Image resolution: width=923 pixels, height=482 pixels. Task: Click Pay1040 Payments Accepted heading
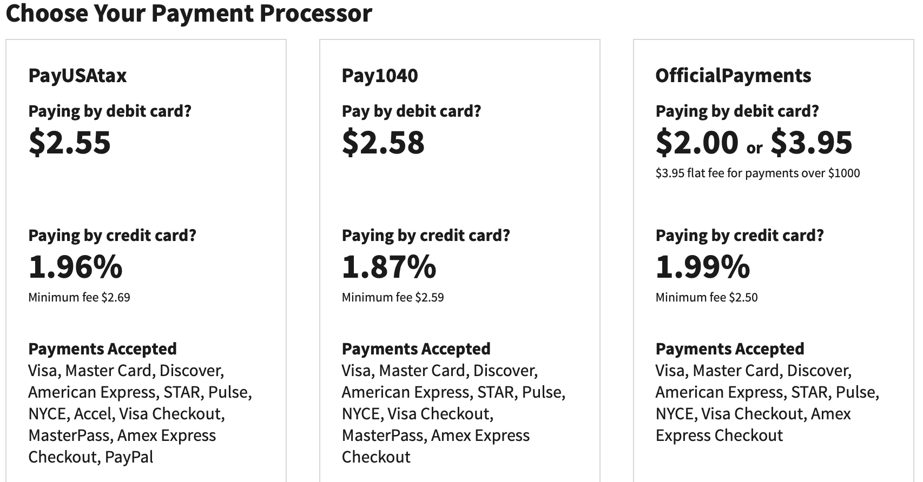[416, 349]
